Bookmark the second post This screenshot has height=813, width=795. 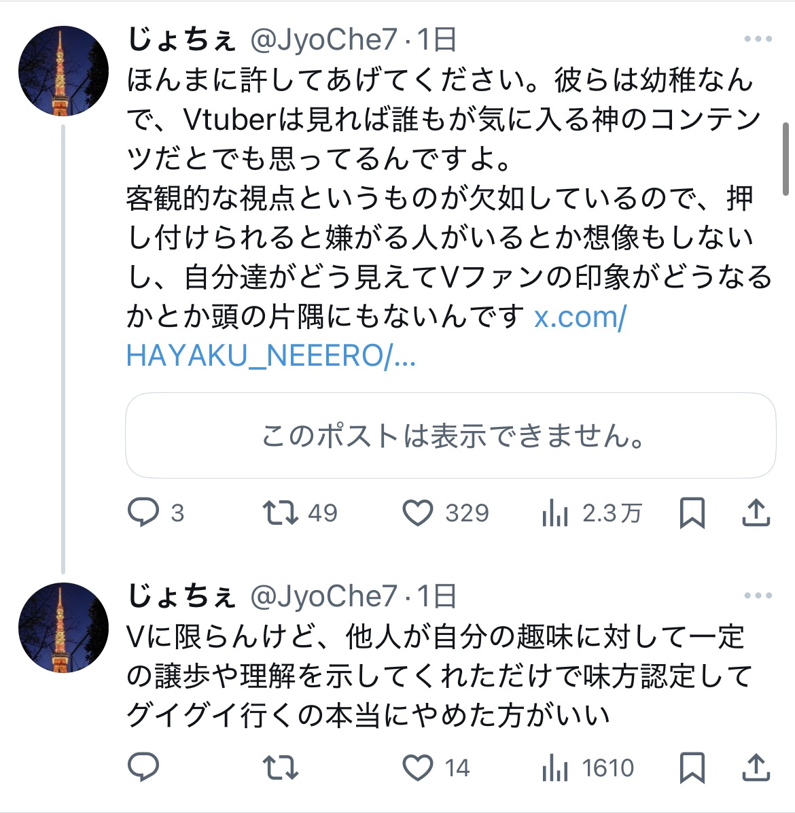click(x=692, y=767)
